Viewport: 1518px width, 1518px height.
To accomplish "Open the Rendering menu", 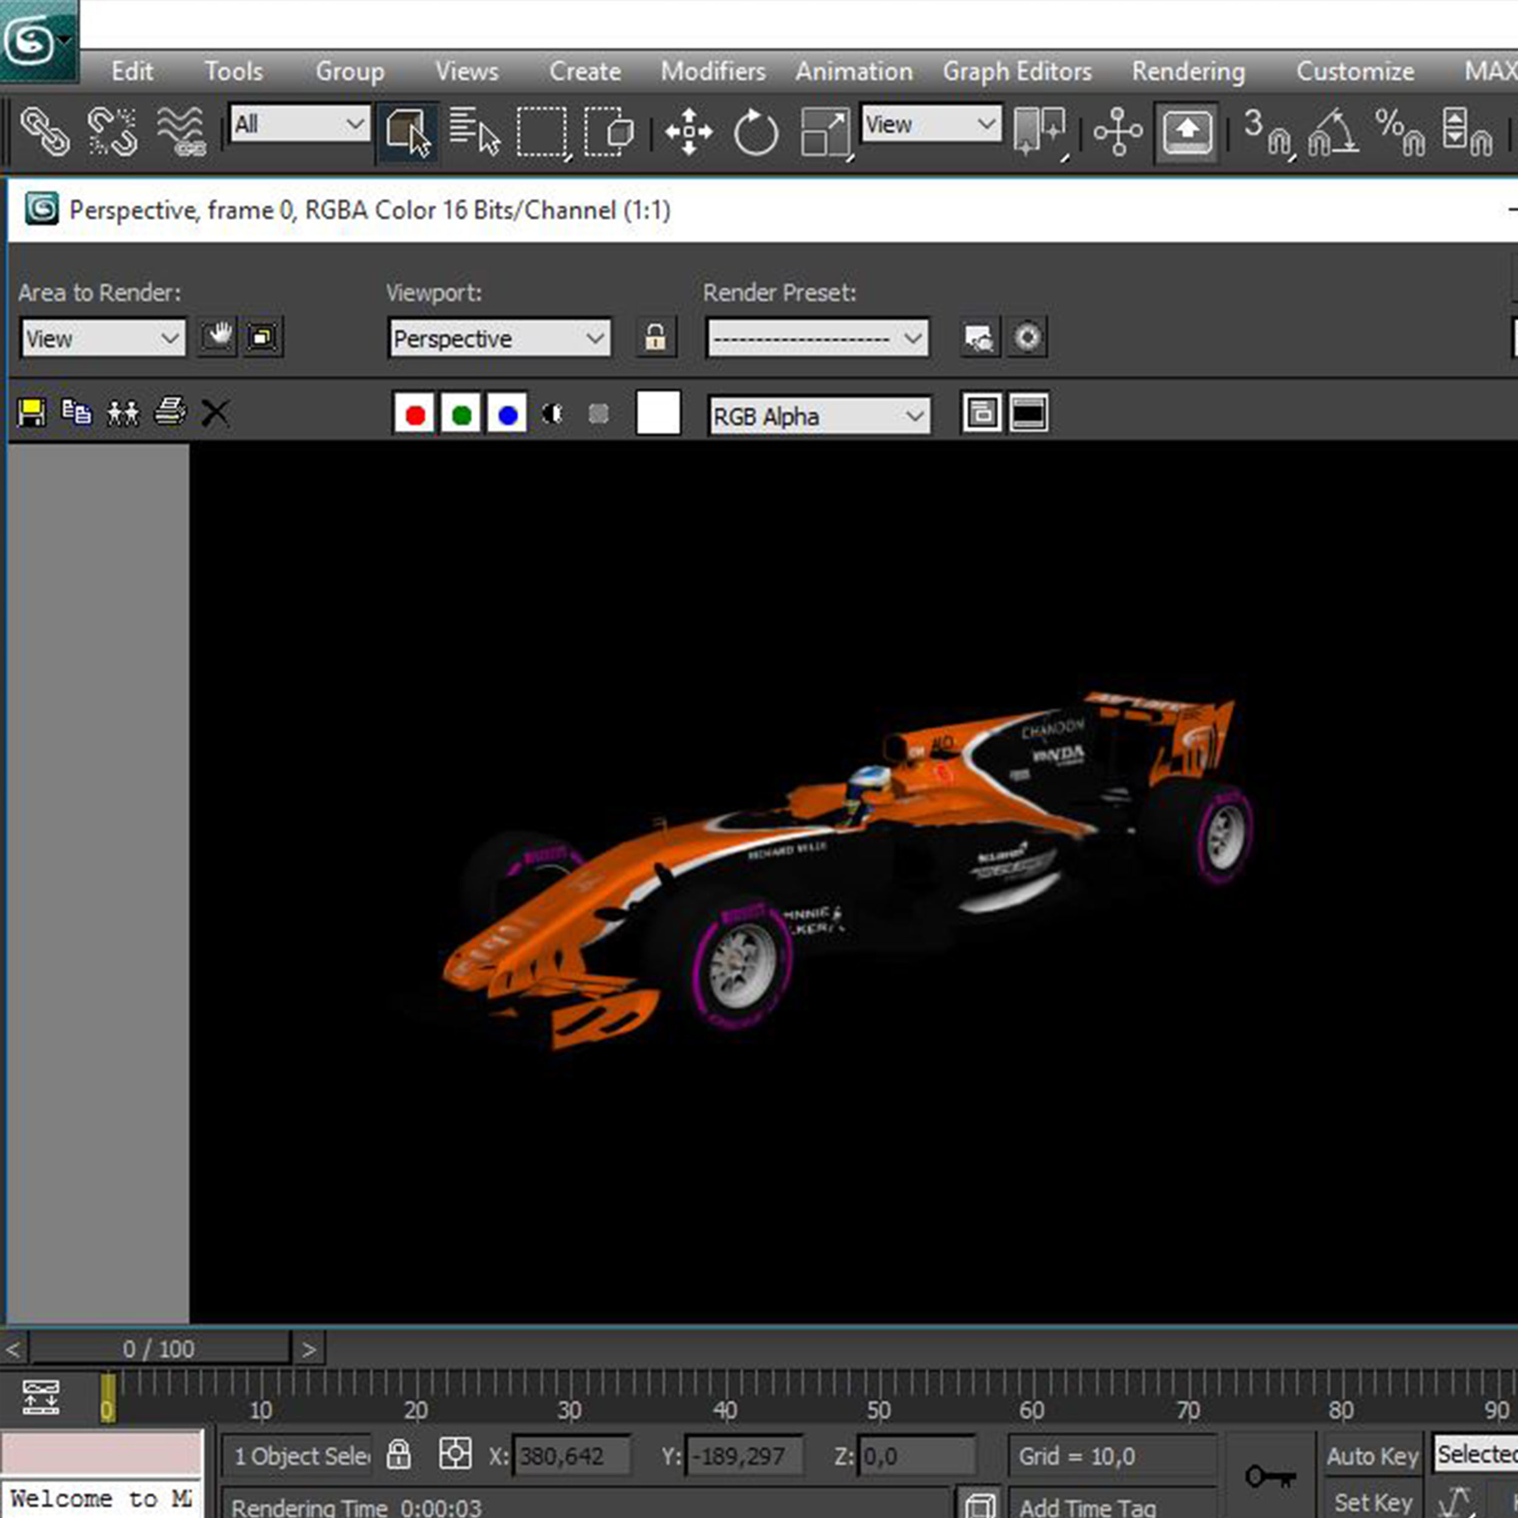I will coord(1188,72).
